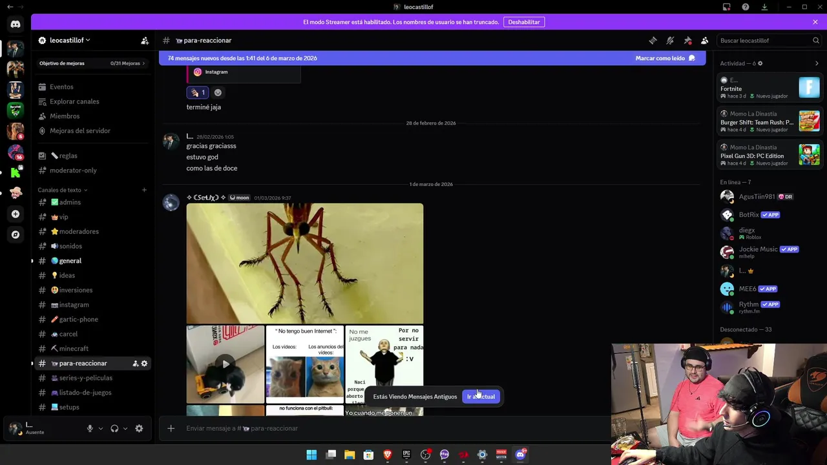Open Miembros in sidebar

[92, 116]
